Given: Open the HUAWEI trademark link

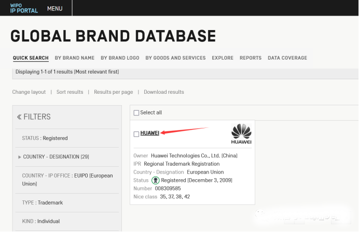Looking at the screenshot, I should [150, 133].
